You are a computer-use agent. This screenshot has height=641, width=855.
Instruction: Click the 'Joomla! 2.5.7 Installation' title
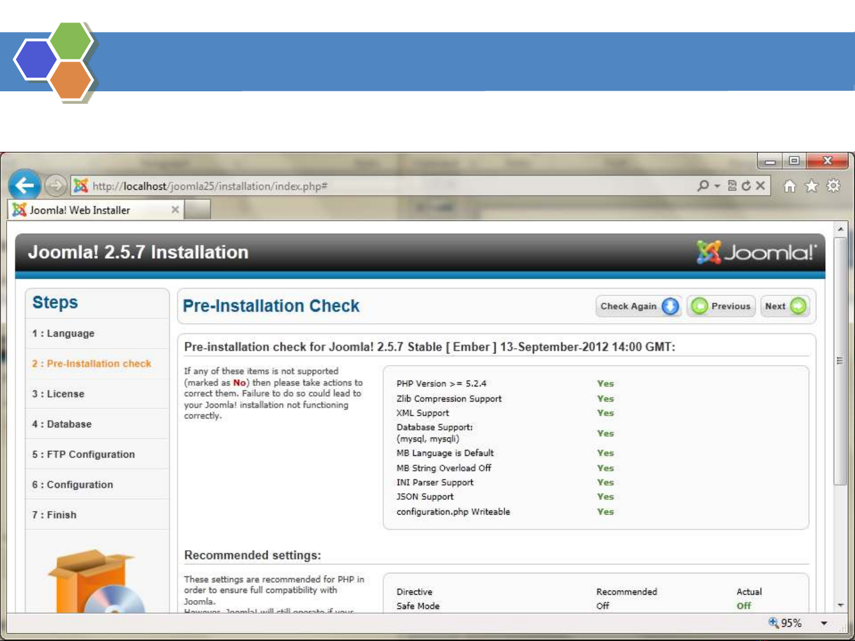click(x=138, y=252)
